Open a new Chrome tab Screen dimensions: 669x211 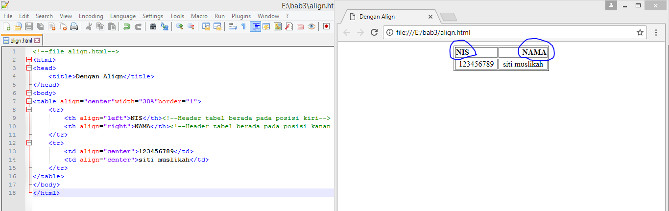448,17
